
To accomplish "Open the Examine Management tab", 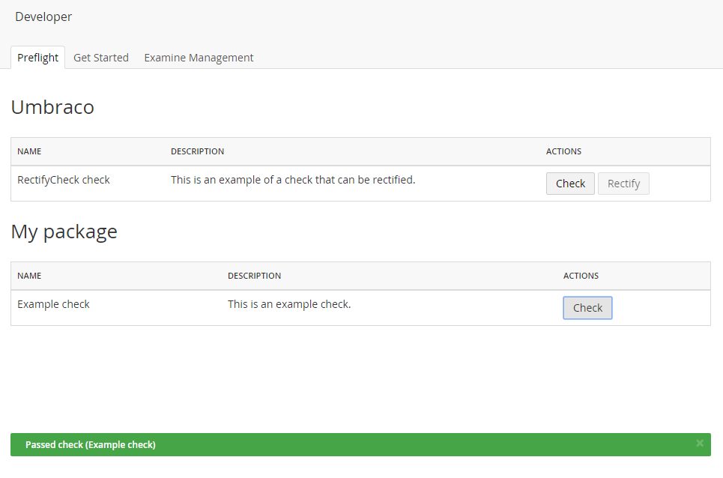I will [199, 58].
